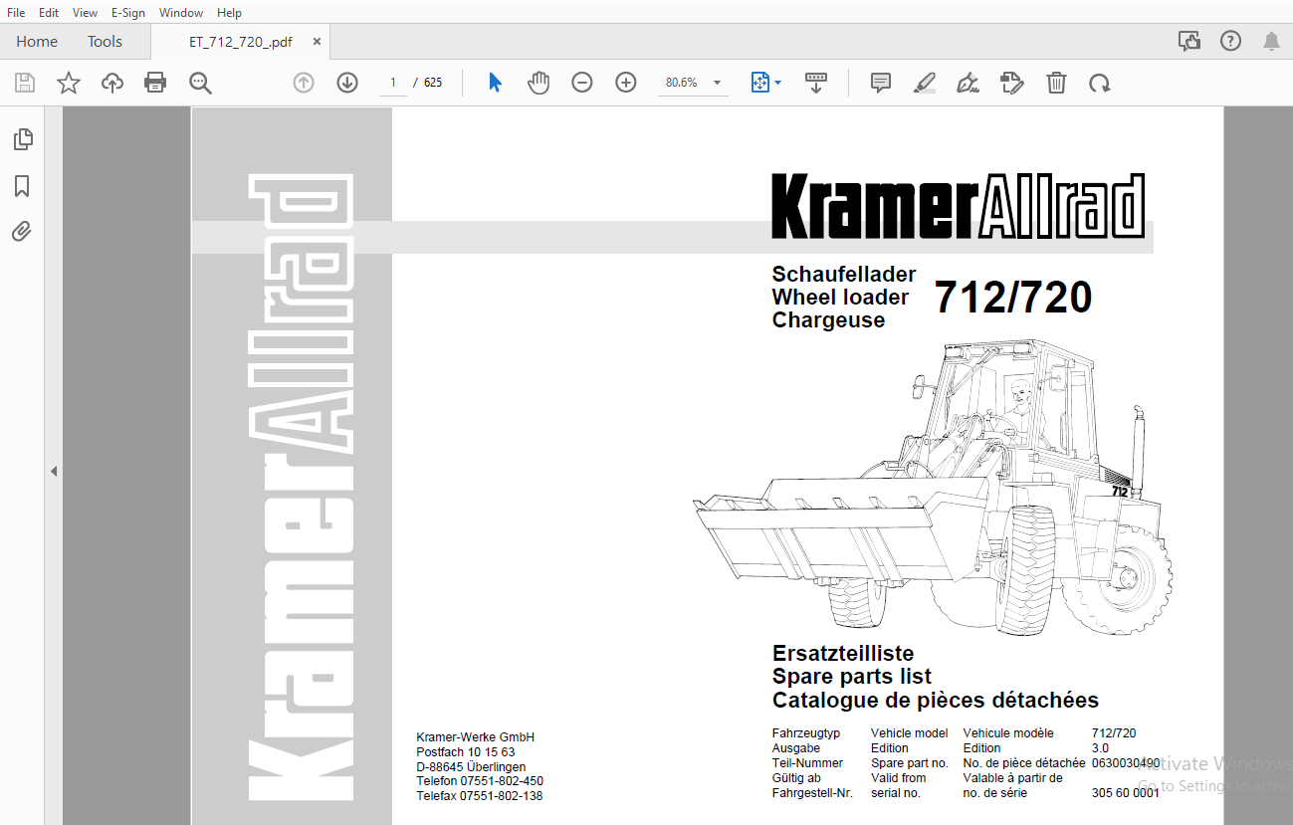Zoom in with plus icon

(x=626, y=83)
